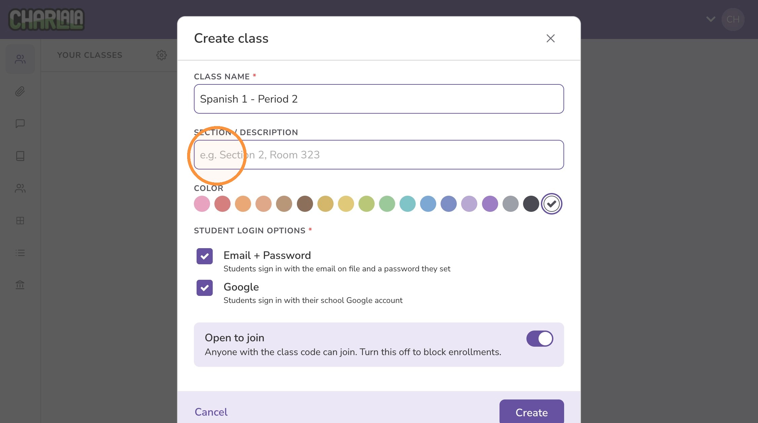Open the CH profile avatar menu
758x423 pixels.
tap(733, 20)
